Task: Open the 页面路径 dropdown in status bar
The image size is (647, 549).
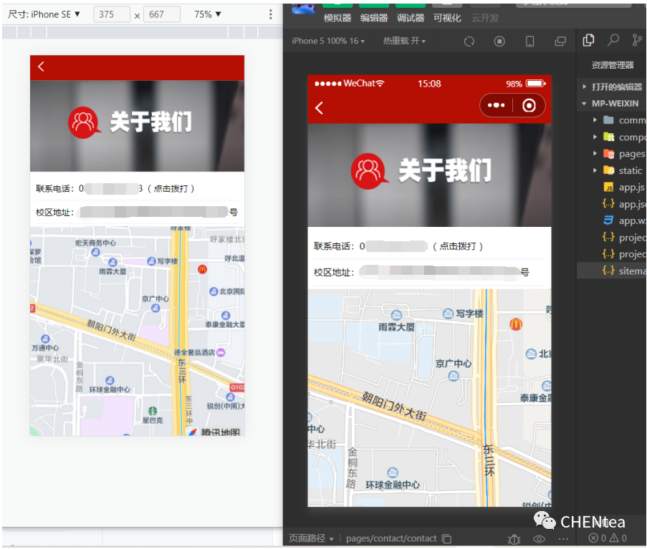Action: [311, 538]
